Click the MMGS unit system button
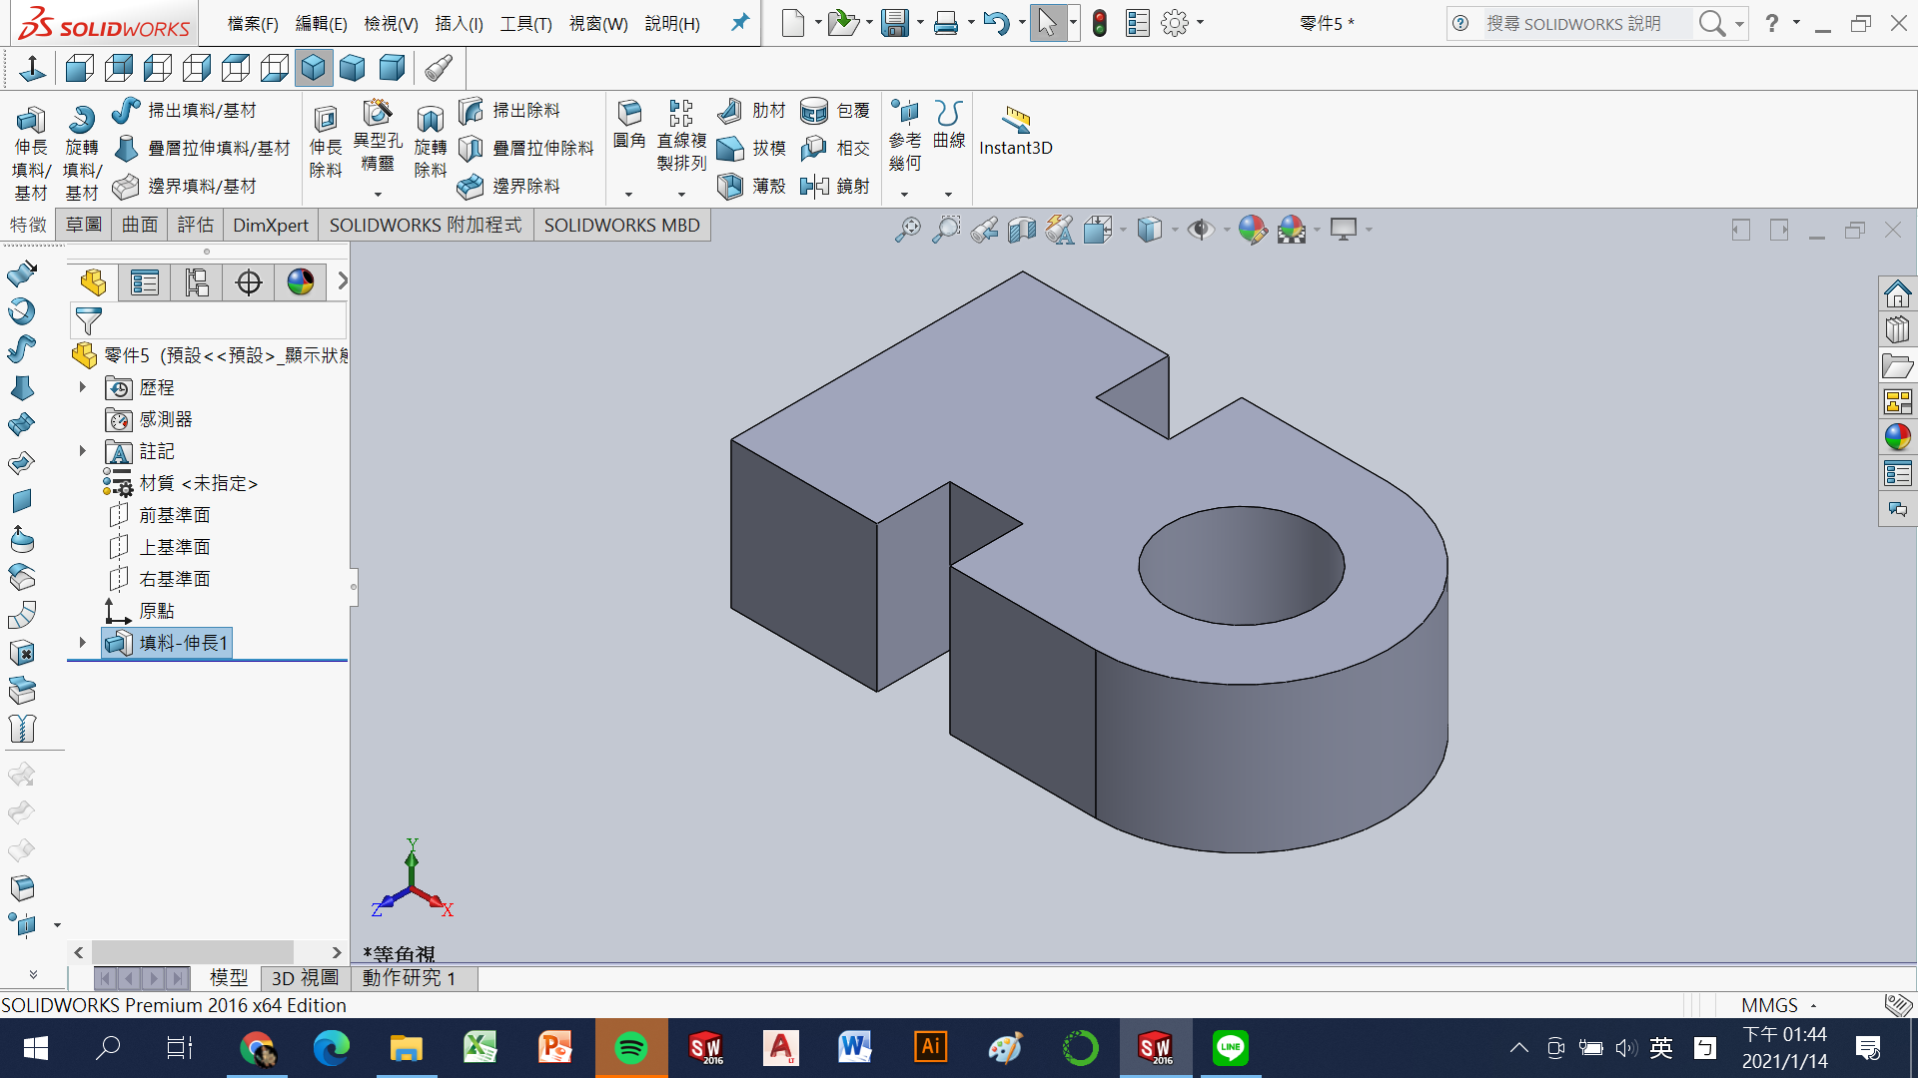This screenshot has width=1918, height=1078. [1769, 1005]
